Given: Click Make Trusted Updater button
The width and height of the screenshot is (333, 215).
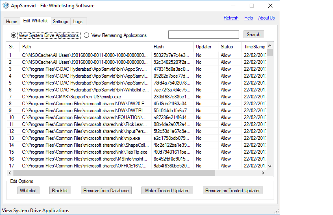Looking at the screenshot, I should pyautogui.click(x=167, y=191).
